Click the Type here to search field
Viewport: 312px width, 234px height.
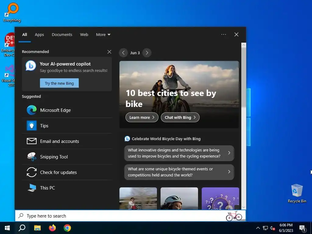(x=130, y=216)
